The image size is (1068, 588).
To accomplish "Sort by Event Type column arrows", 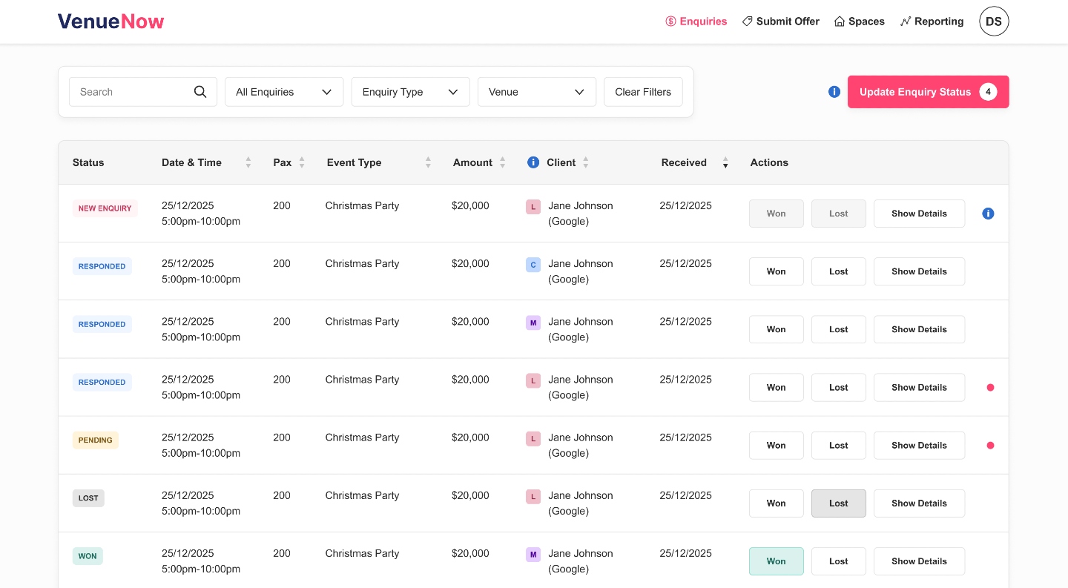I will 428,162.
